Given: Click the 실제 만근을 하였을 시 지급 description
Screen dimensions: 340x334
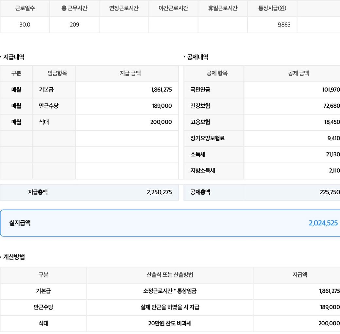Looking at the screenshot, I should click(170, 308).
